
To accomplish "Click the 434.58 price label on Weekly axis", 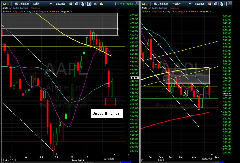I will point(227,94).
